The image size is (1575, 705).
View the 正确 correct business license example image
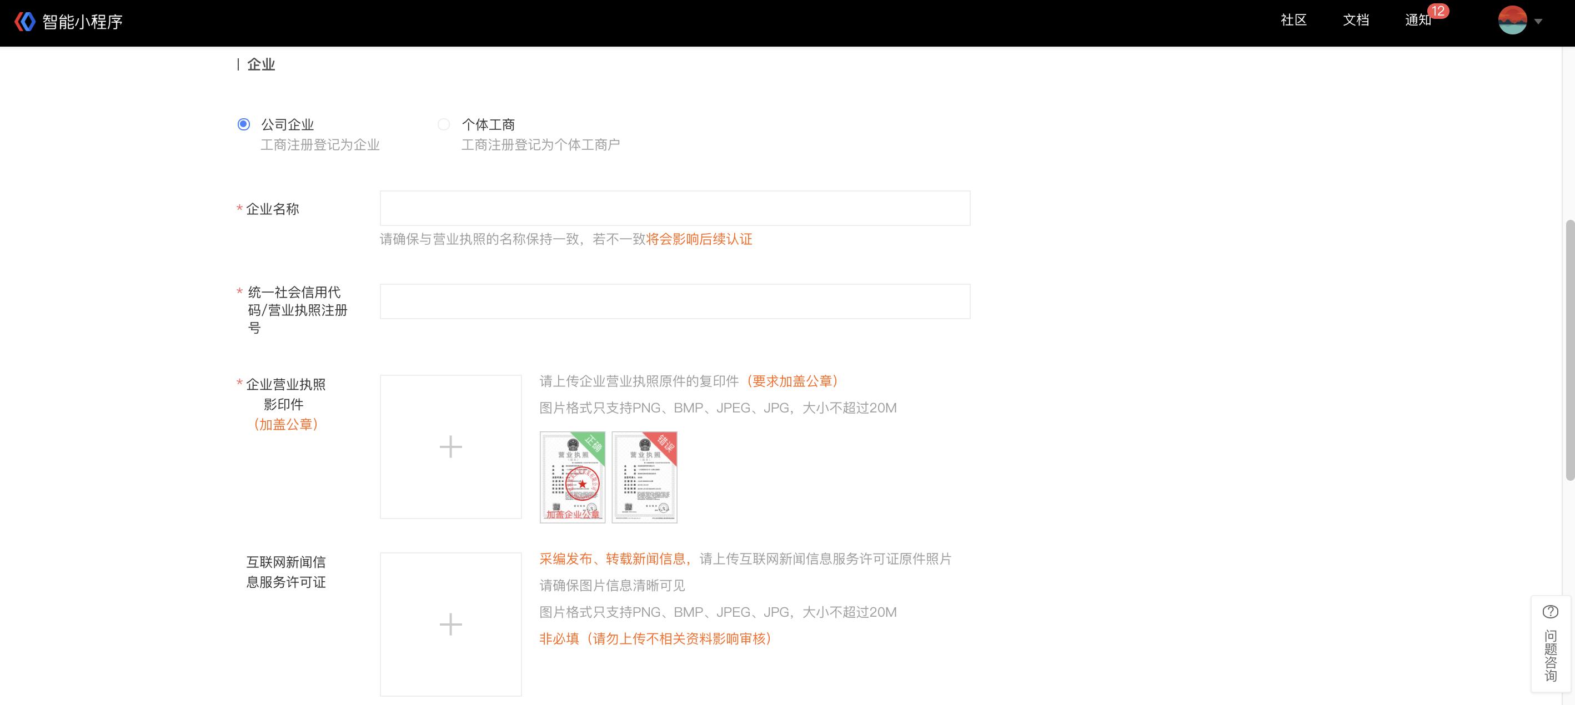[x=574, y=477]
